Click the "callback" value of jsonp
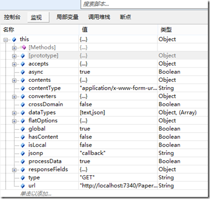The width and height of the screenshot is (210, 199). (x=93, y=153)
